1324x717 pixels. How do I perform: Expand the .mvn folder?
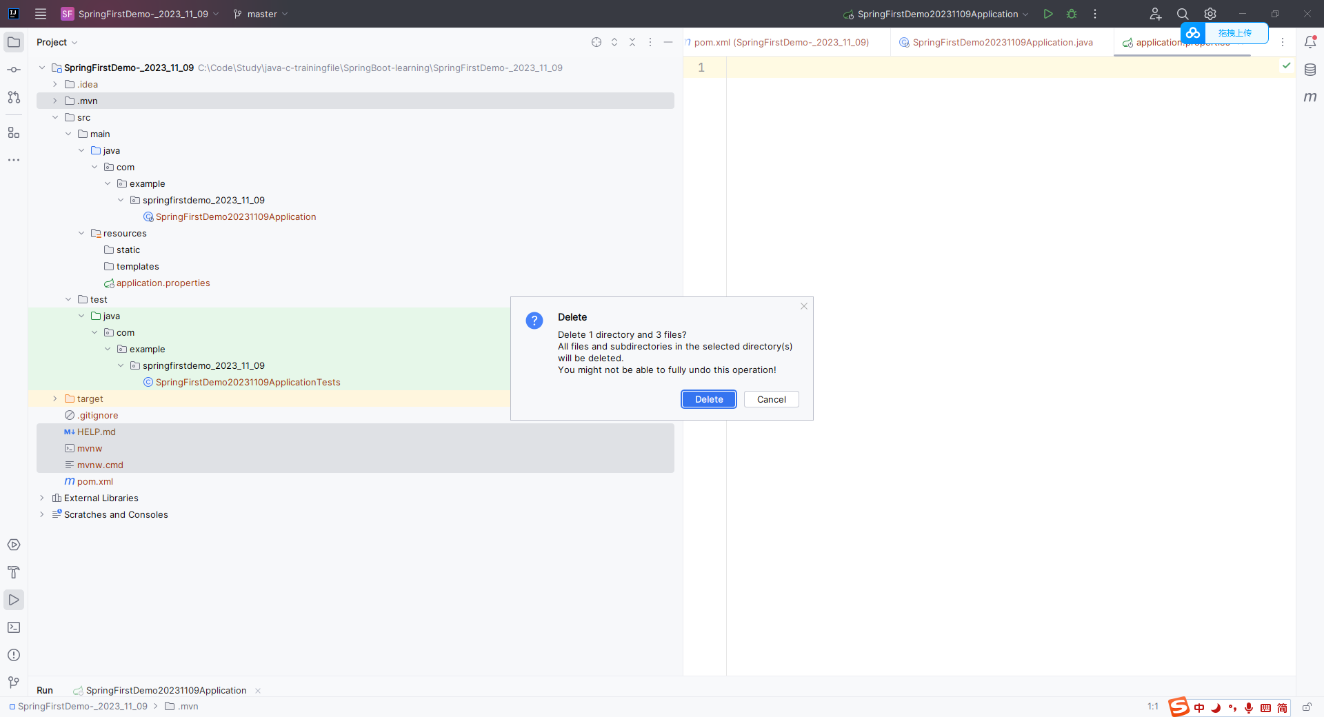55,101
